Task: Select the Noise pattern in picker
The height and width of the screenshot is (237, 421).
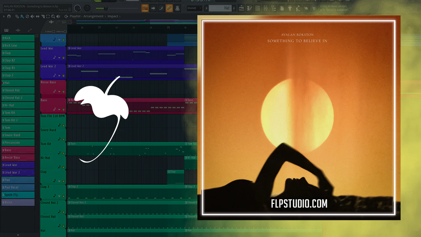Action: pyautogui.click(x=18, y=202)
